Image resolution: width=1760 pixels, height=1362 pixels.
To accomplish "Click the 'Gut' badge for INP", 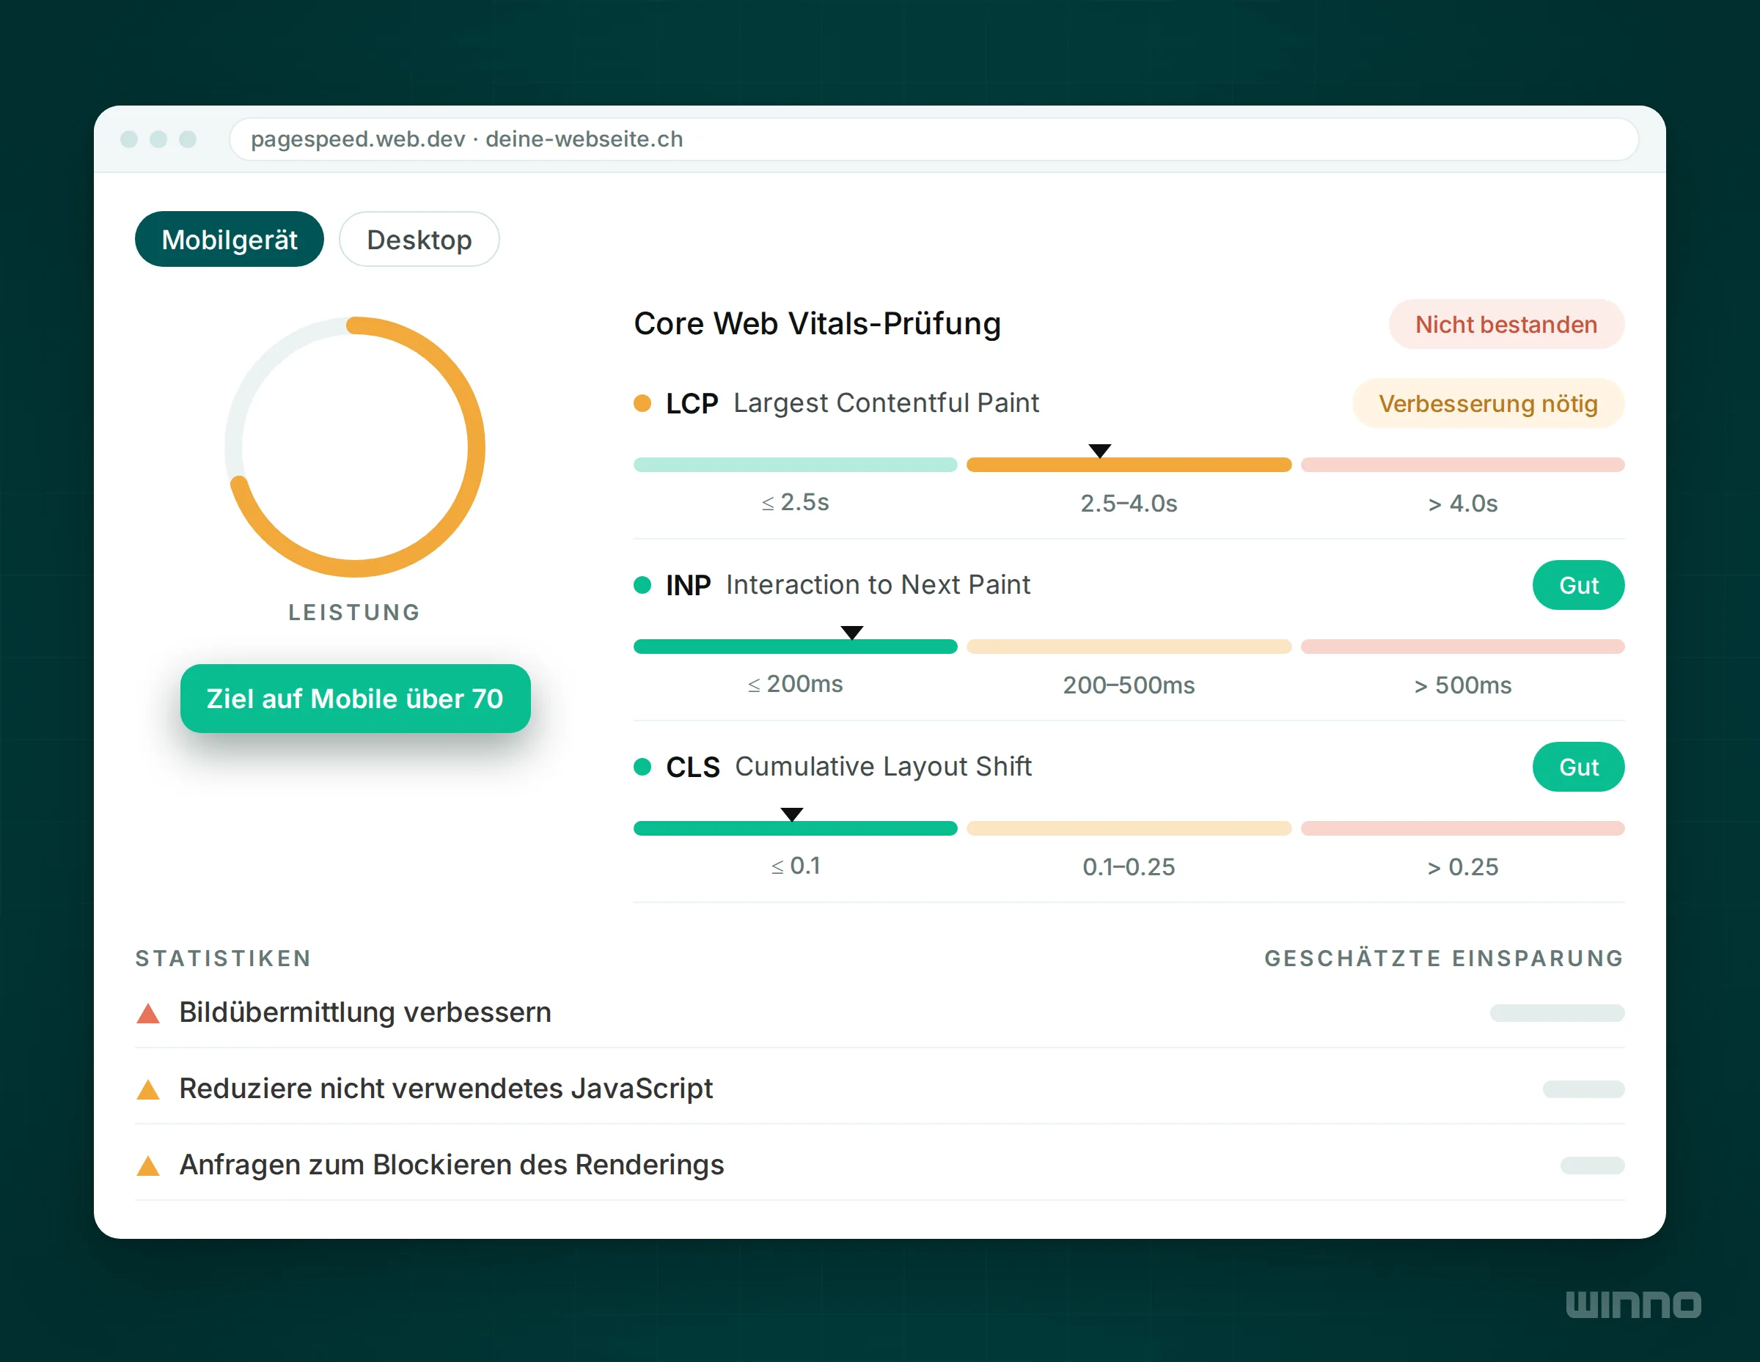I will [x=1578, y=586].
